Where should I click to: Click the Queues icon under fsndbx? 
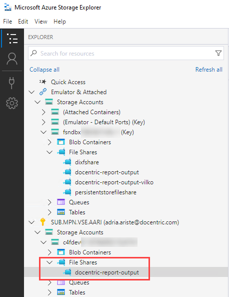(x=61, y=202)
